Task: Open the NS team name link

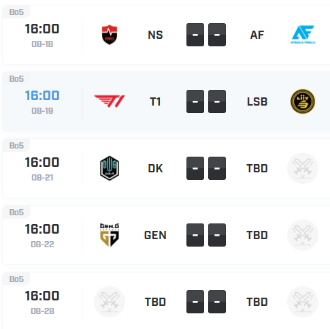Action: click(155, 35)
